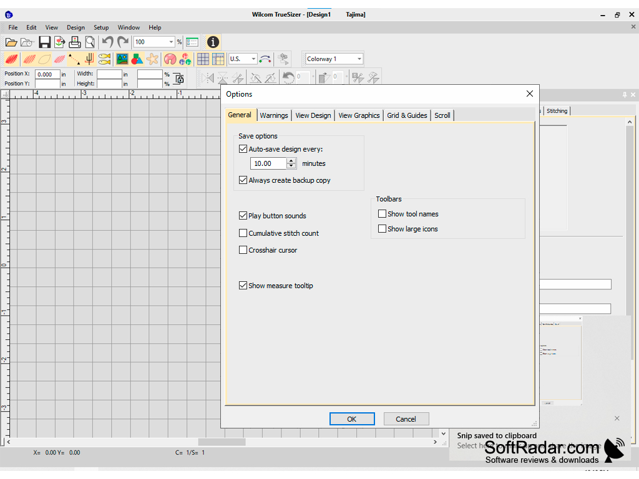Enable Show tool names checkbox
The width and height of the screenshot is (639, 479).
(382, 213)
